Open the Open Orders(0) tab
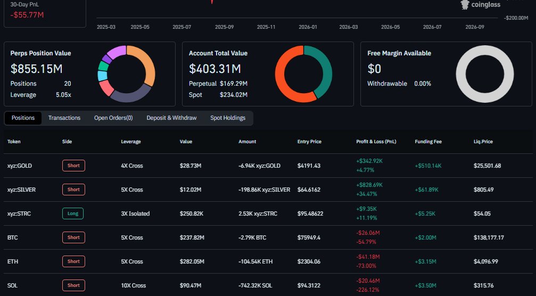The height and width of the screenshot is (296, 536). point(113,118)
